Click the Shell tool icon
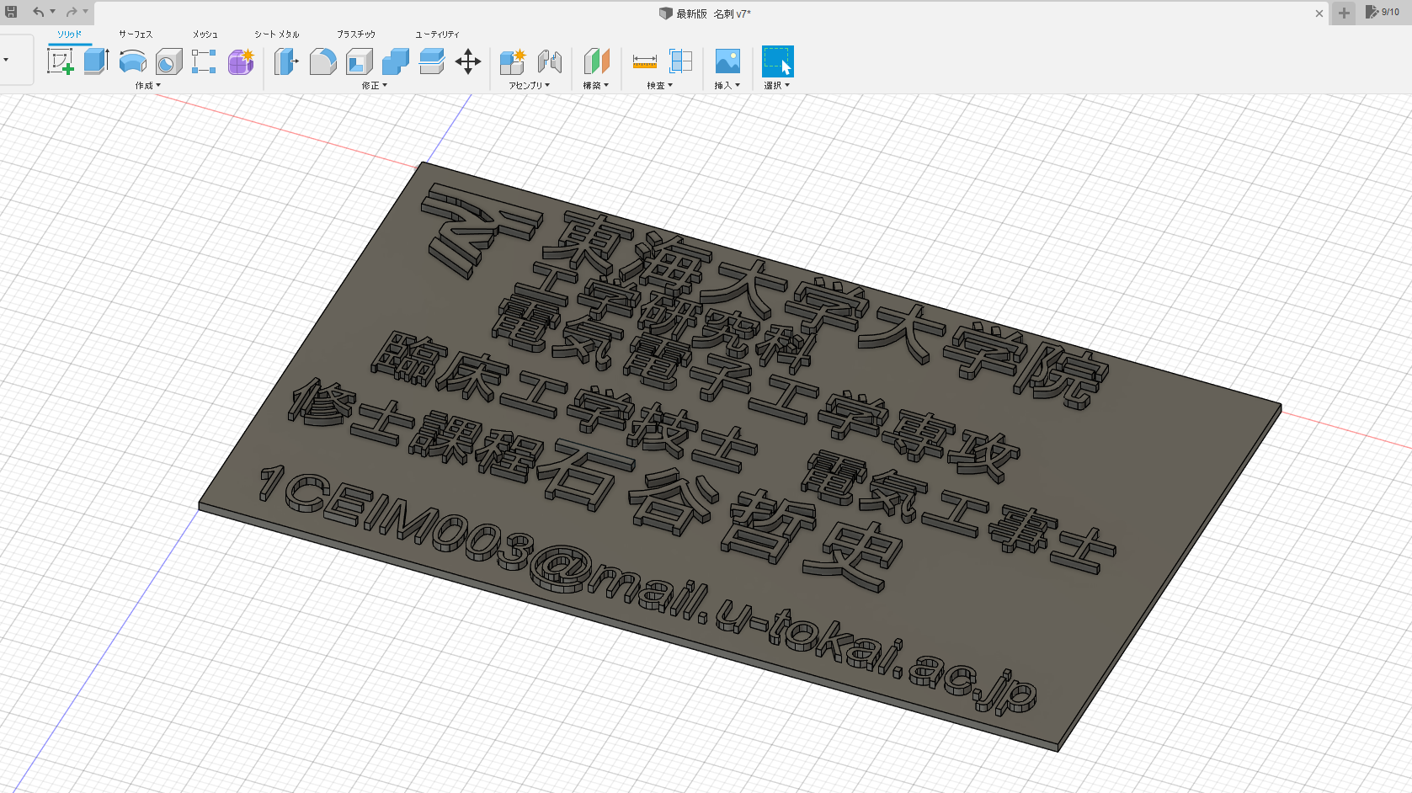Image resolution: width=1412 pixels, height=793 pixels. point(360,61)
